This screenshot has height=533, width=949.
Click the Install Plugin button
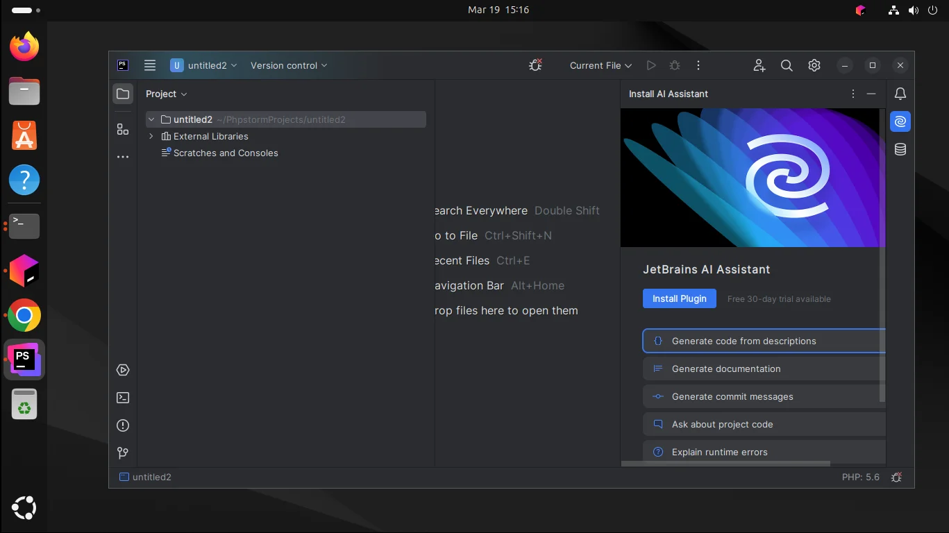click(679, 298)
